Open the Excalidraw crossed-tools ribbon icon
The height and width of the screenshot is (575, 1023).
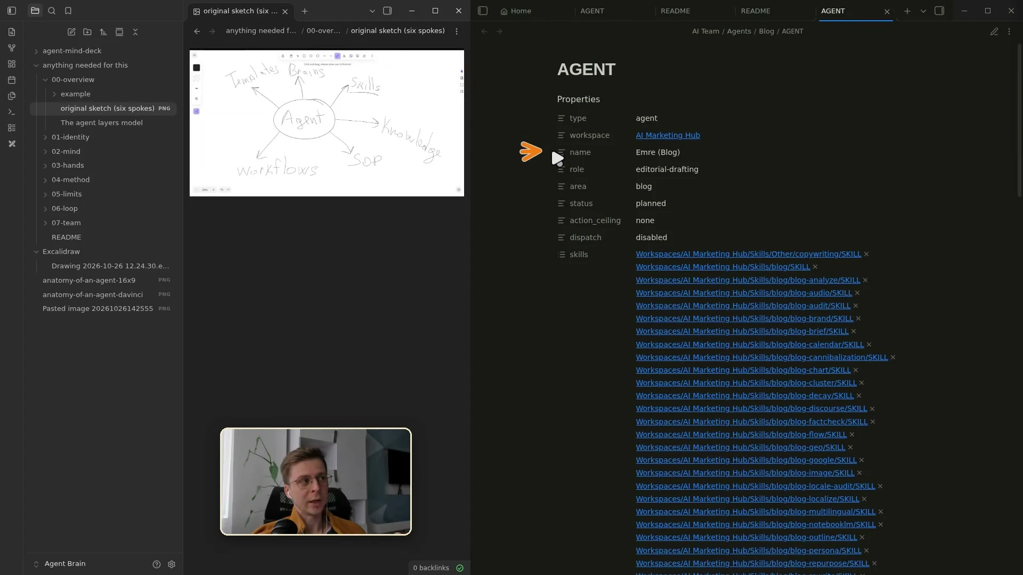12,144
